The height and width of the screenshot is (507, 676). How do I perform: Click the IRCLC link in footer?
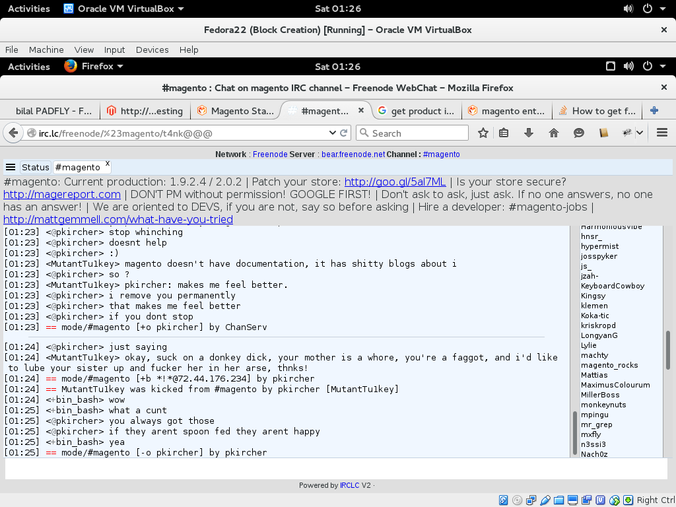[349, 485]
